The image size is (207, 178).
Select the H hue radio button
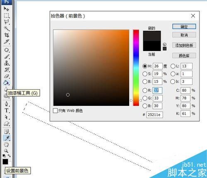click(x=145, y=66)
